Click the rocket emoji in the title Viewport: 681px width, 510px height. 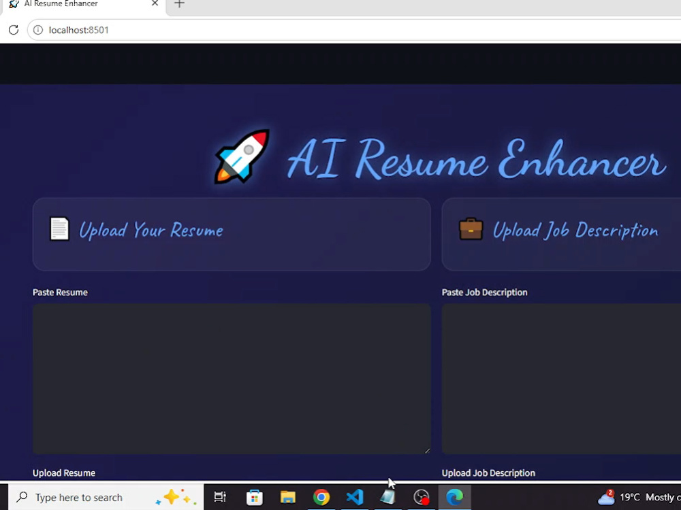tap(242, 156)
